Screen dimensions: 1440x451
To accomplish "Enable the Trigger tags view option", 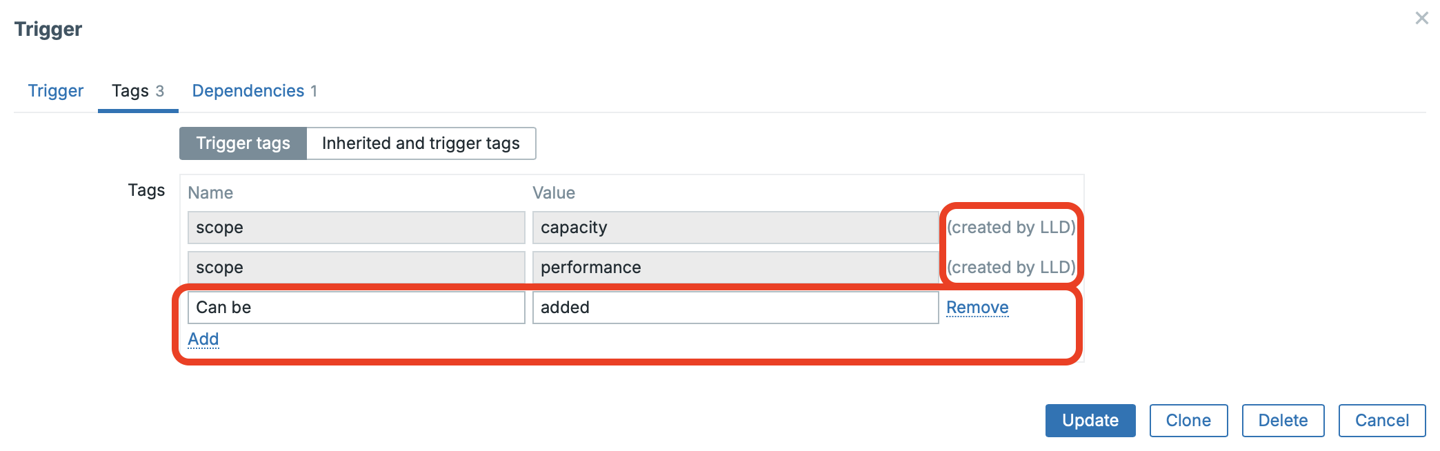I will pos(243,143).
